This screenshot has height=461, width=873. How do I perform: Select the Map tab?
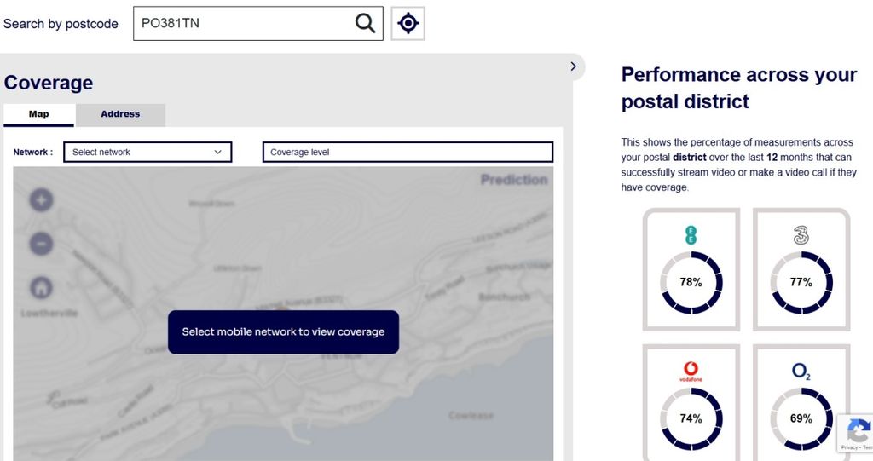point(39,114)
